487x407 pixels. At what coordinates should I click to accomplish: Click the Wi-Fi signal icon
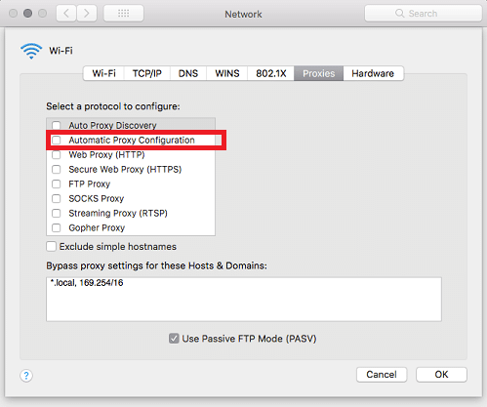(x=31, y=51)
